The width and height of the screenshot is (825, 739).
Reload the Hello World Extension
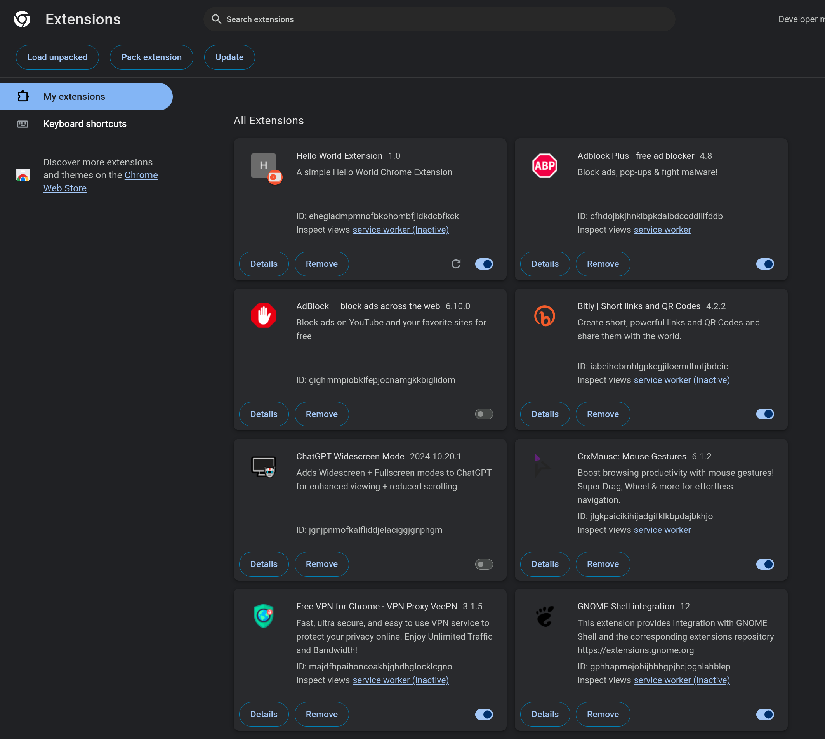456,264
